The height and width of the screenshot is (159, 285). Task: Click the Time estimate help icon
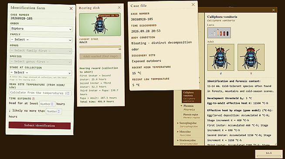point(34,99)
